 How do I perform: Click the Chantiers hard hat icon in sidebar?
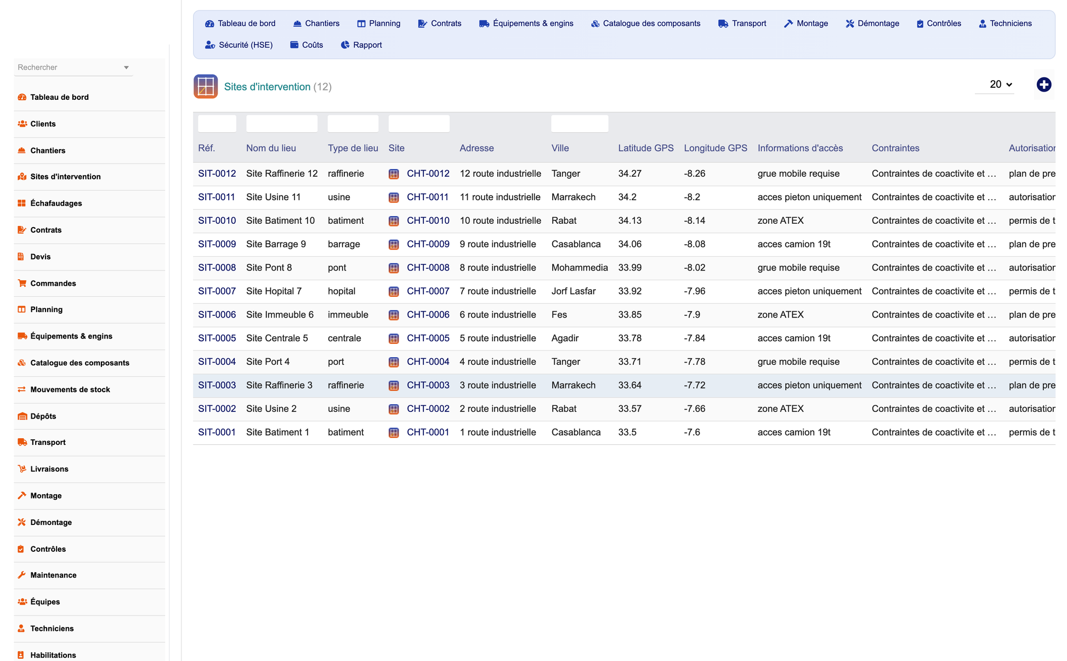click(22, 150)
